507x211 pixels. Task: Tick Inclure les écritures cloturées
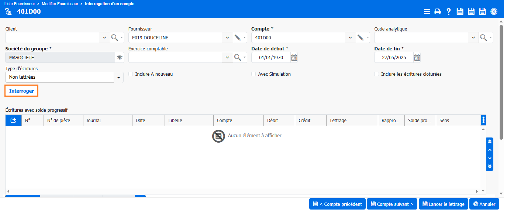pyautogui.click(x=376, y=74)
